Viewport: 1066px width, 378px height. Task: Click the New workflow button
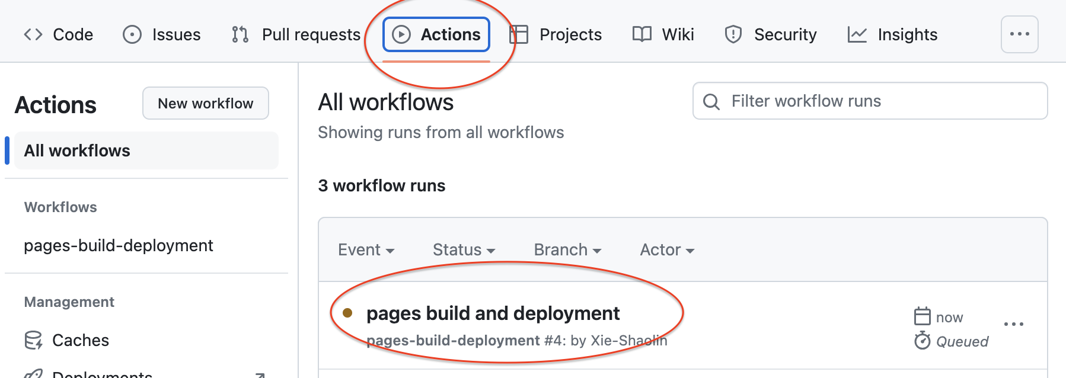pos(206,103)
